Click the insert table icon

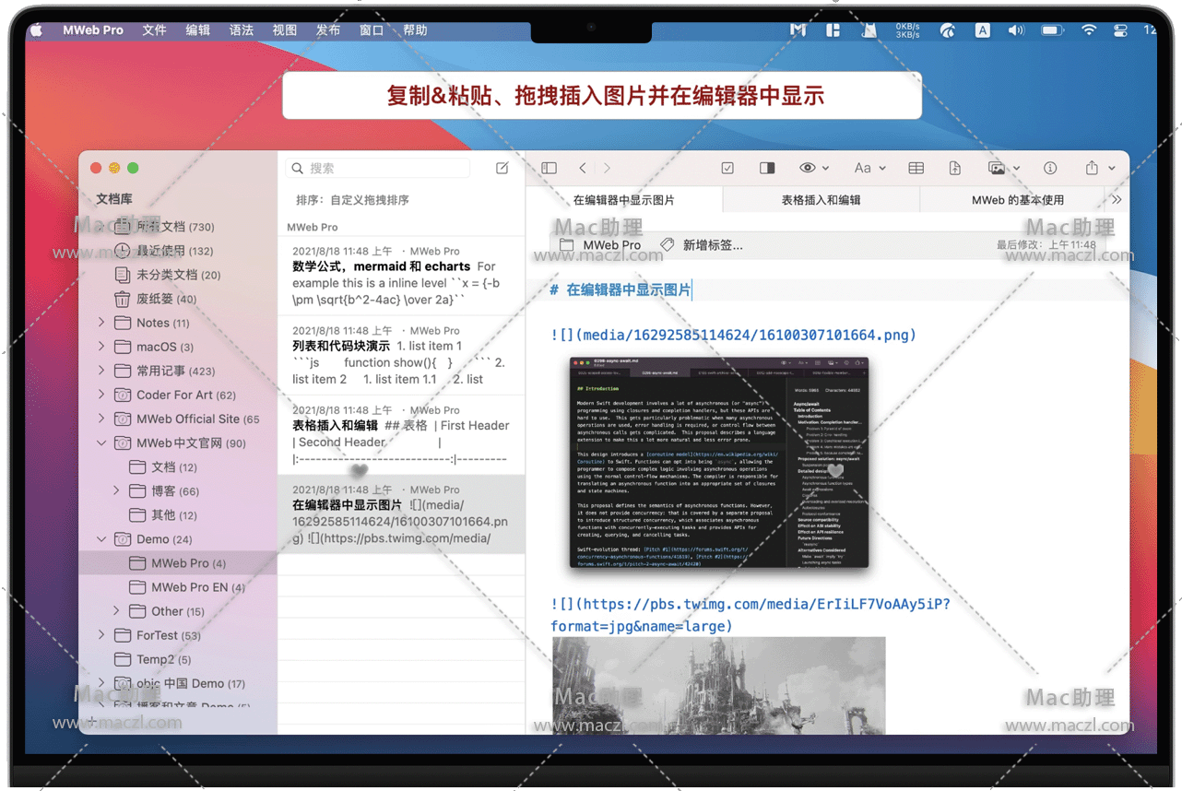[916, 168]
